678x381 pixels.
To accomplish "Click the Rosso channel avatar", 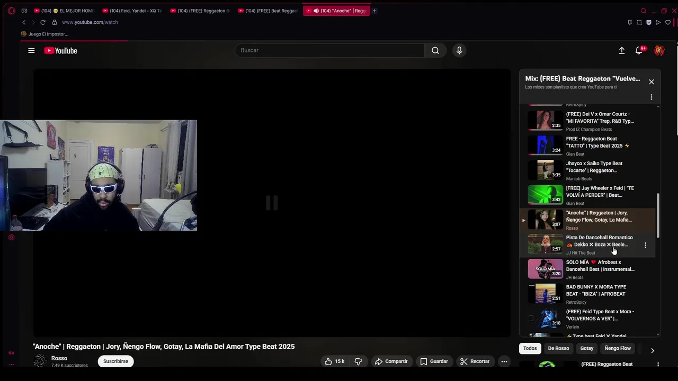I will (40, 361).
